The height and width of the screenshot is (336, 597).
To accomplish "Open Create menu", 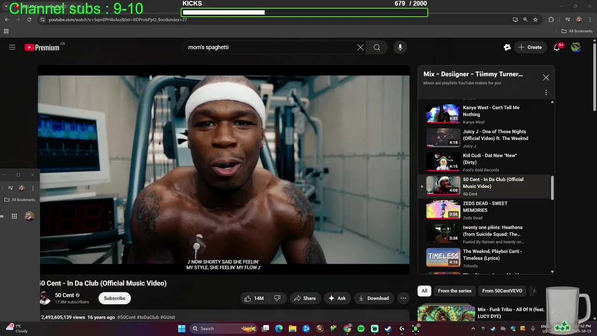I will [530, 47].
